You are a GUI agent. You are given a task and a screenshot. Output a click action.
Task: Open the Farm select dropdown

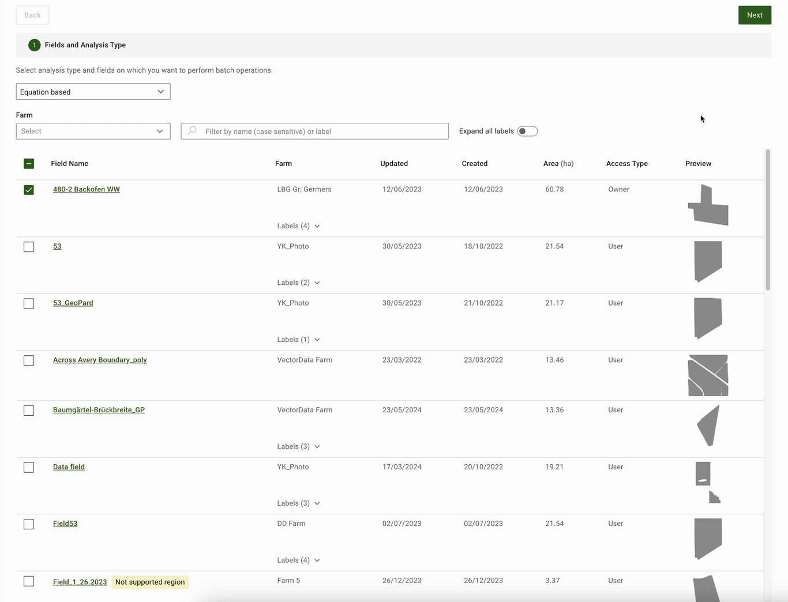[93, 131]
